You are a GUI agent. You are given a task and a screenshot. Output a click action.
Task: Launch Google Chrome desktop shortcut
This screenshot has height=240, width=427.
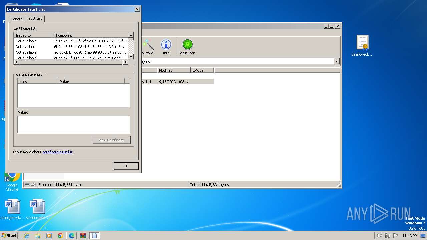(x=12, y=182)
